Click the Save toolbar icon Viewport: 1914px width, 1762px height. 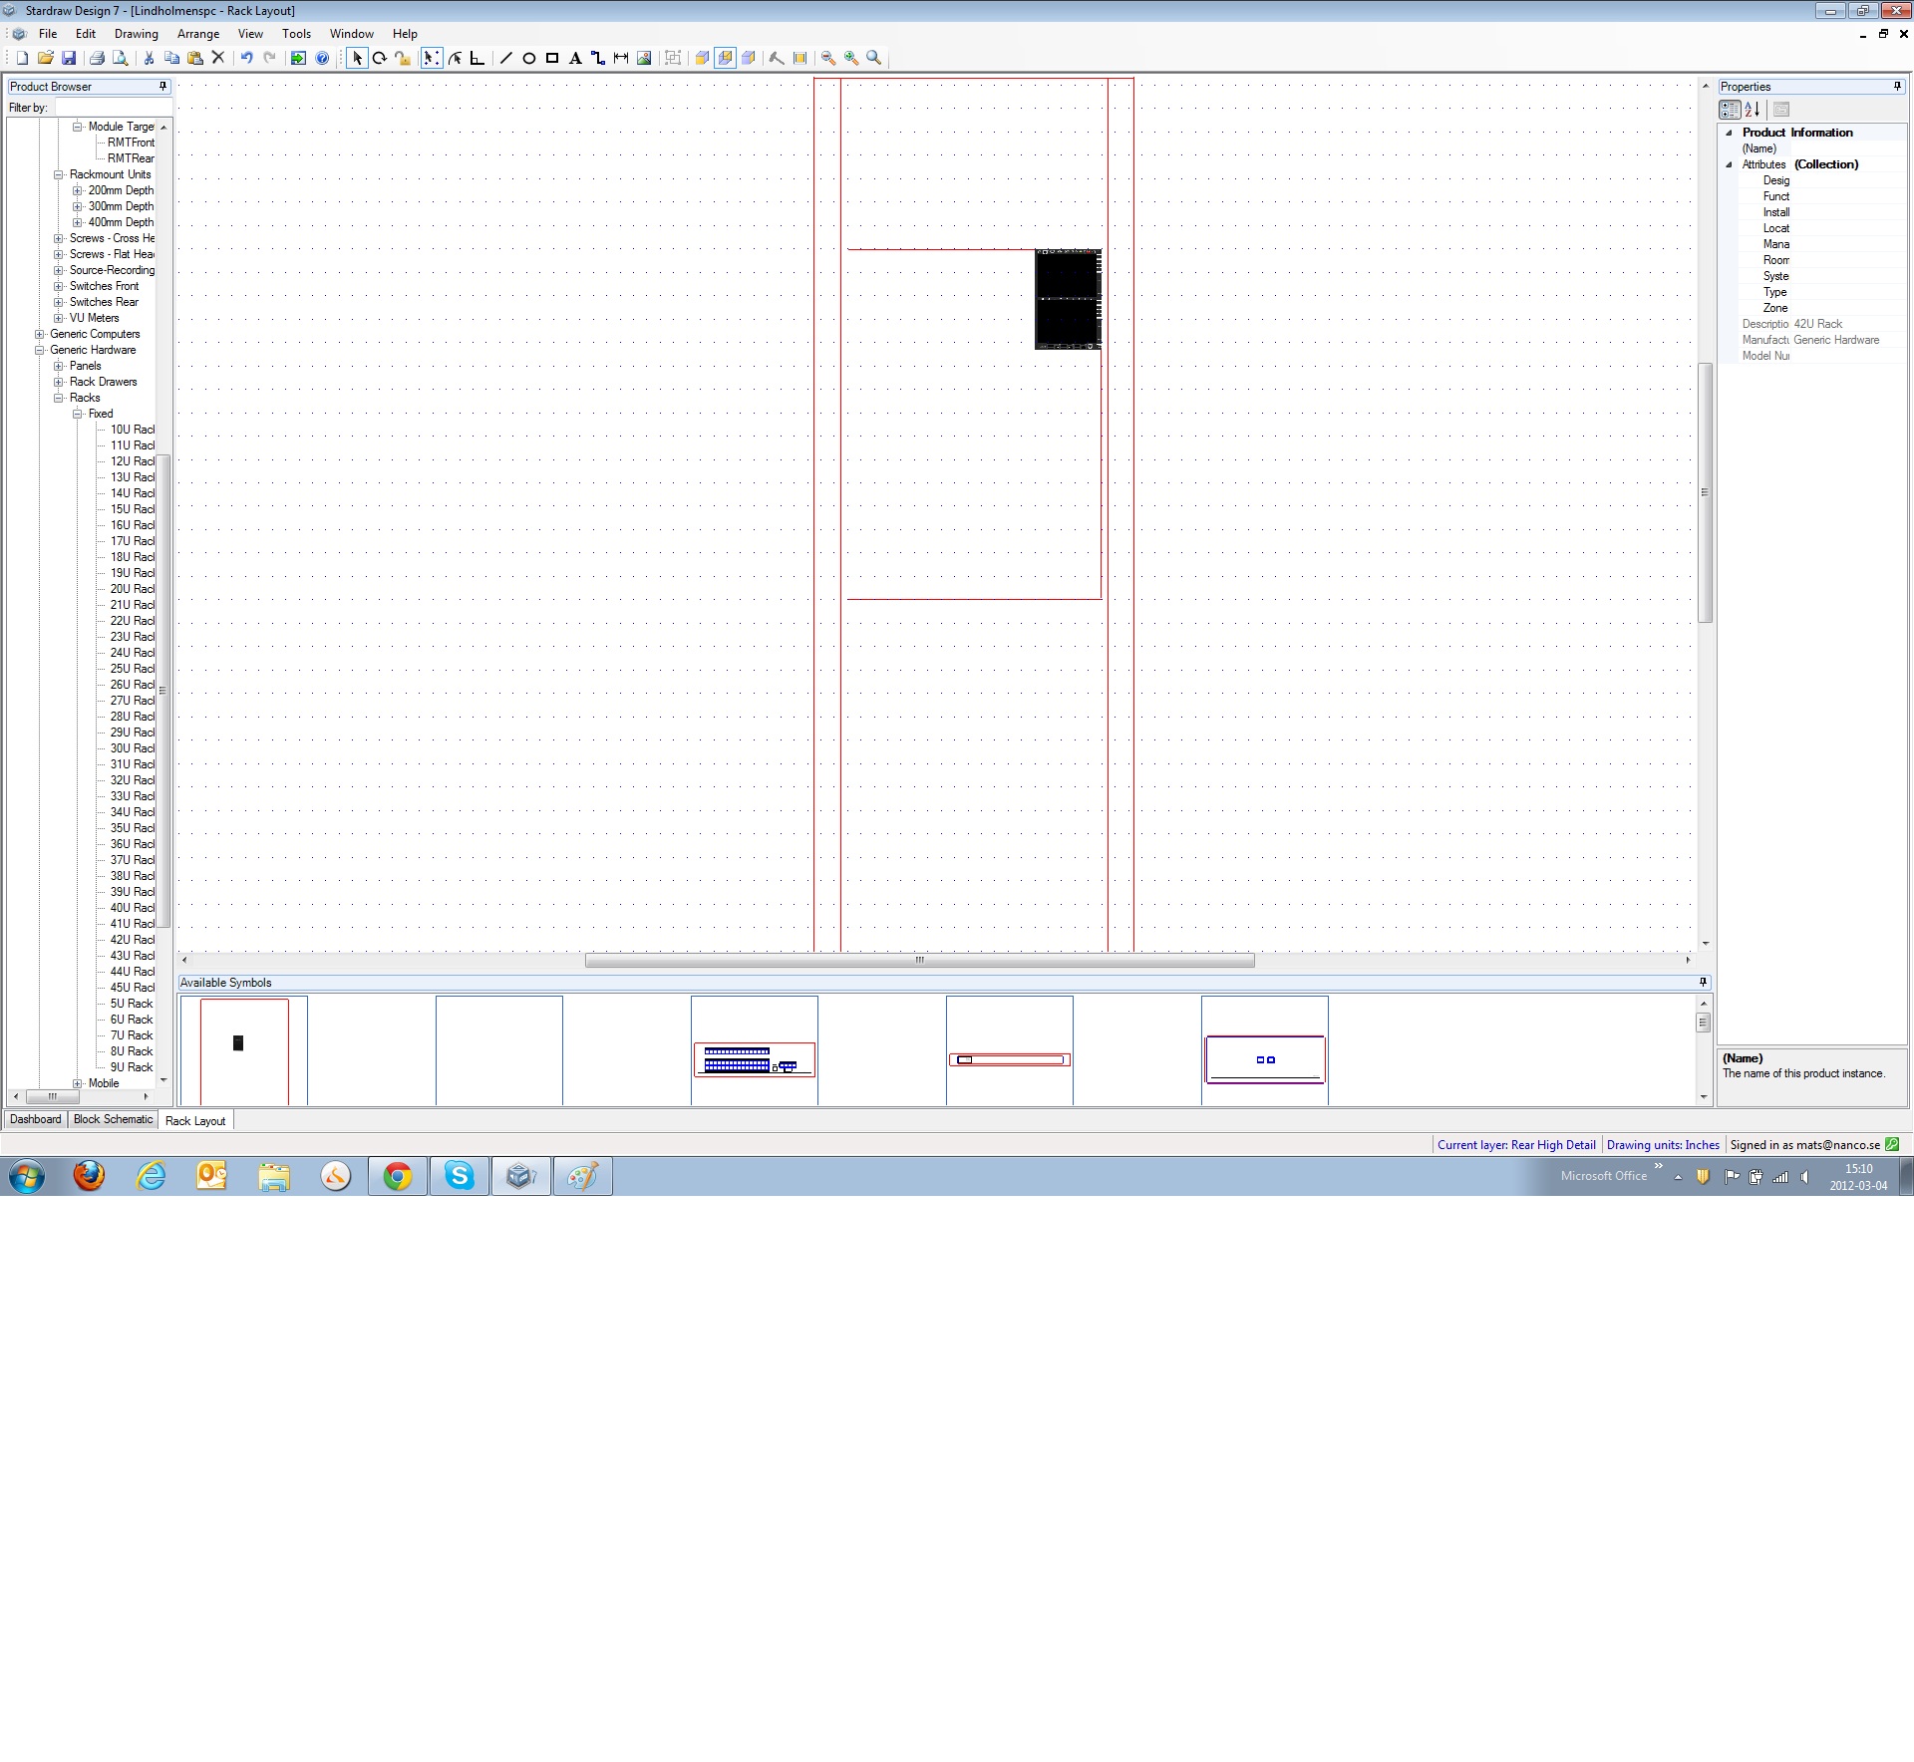[69, 59]
